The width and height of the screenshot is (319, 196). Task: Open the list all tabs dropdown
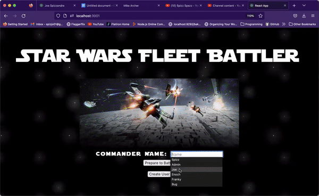304,5
